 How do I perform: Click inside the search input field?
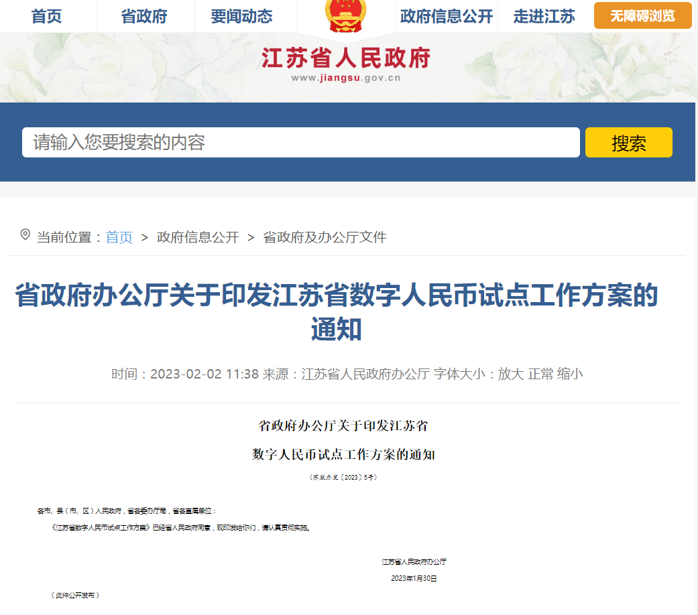click(x=300, y=142)
